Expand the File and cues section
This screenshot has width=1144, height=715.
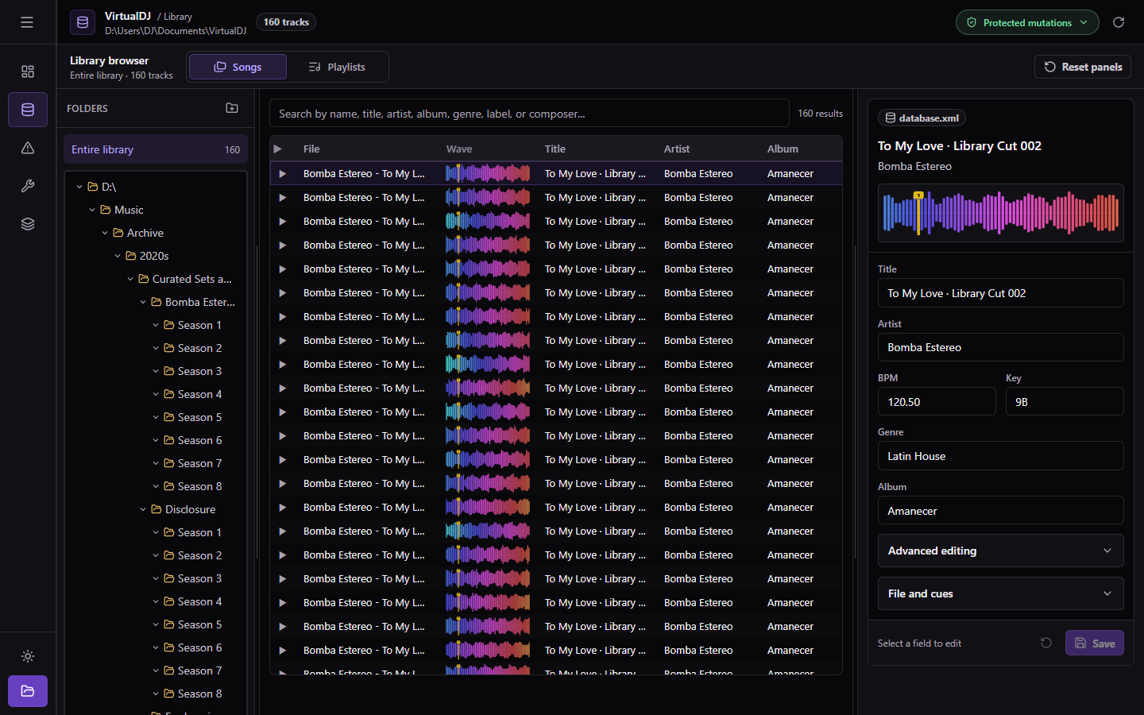pyautogui.click(x=1000, y=593)
